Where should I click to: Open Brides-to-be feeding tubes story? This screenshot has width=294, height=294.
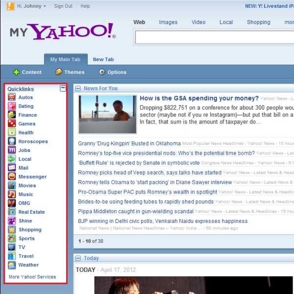click(x=146, y=201)
